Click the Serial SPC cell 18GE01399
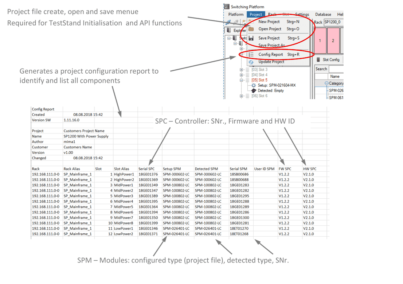 [148, 223]
